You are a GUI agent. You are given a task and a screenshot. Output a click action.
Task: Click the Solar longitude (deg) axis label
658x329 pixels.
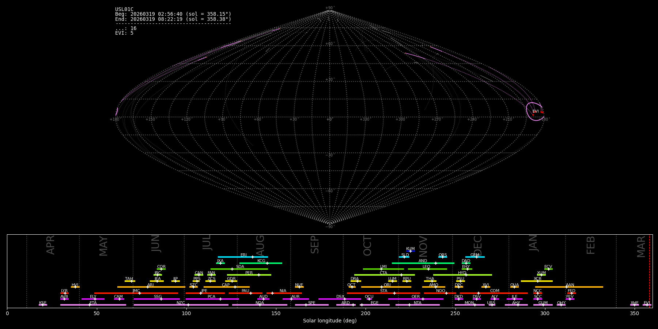tap(330, 321)
